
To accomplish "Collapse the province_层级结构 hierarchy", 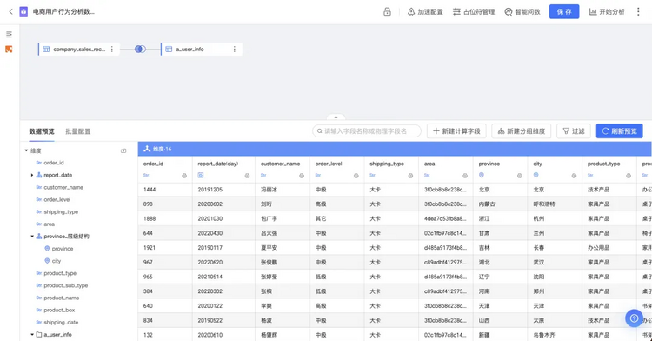I will [x=32, y=237].
